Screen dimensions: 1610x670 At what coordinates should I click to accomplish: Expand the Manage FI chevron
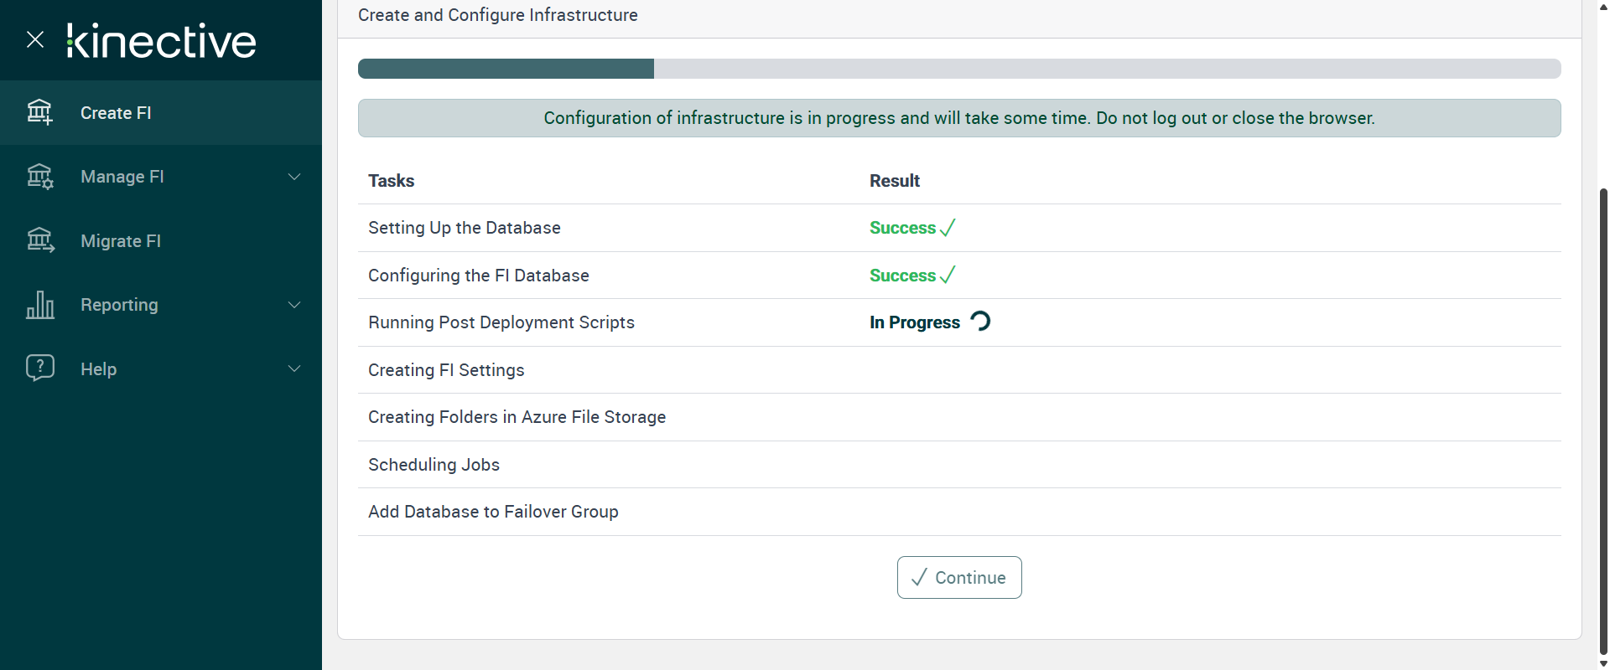pyautogui.click(x=294, y=177)
